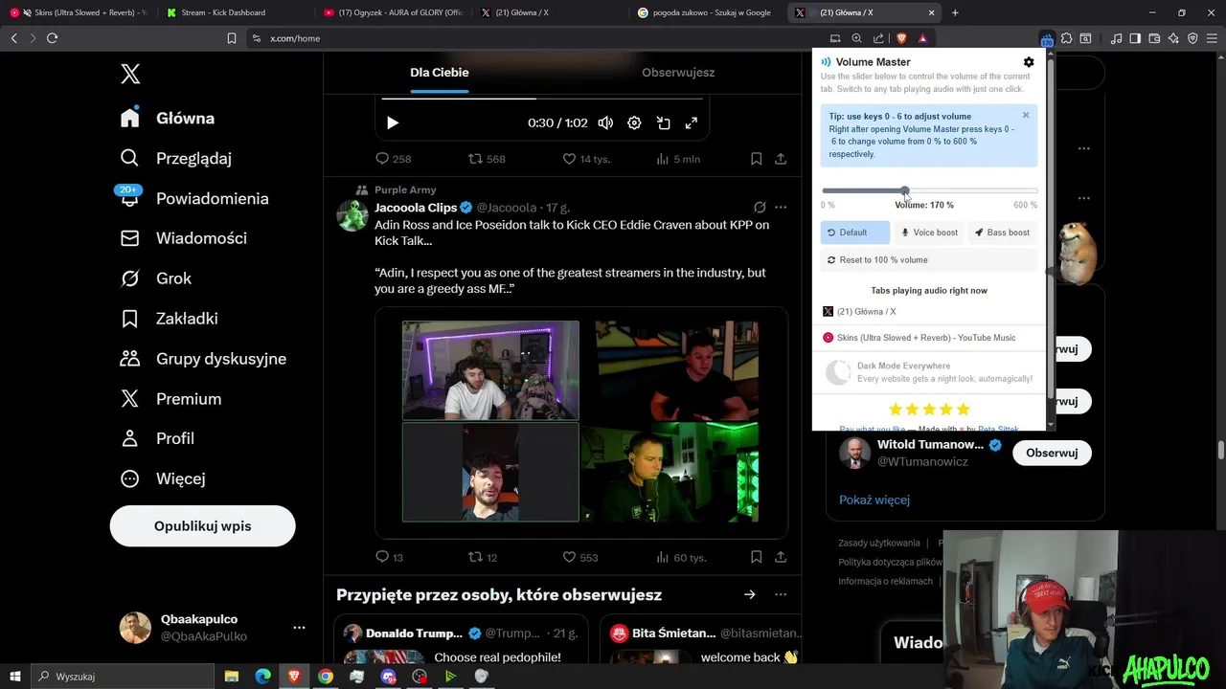Open video settings gear
1226x689 pixels.
coord(634,122)
